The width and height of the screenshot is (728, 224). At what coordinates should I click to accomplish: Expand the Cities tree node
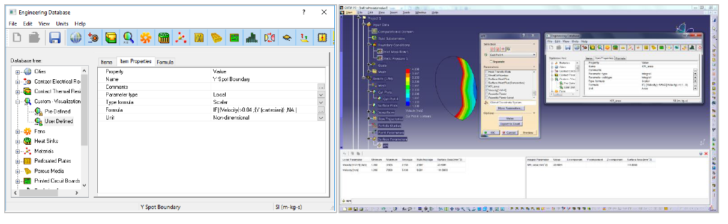pyautogui.click(x=18, y=72)
